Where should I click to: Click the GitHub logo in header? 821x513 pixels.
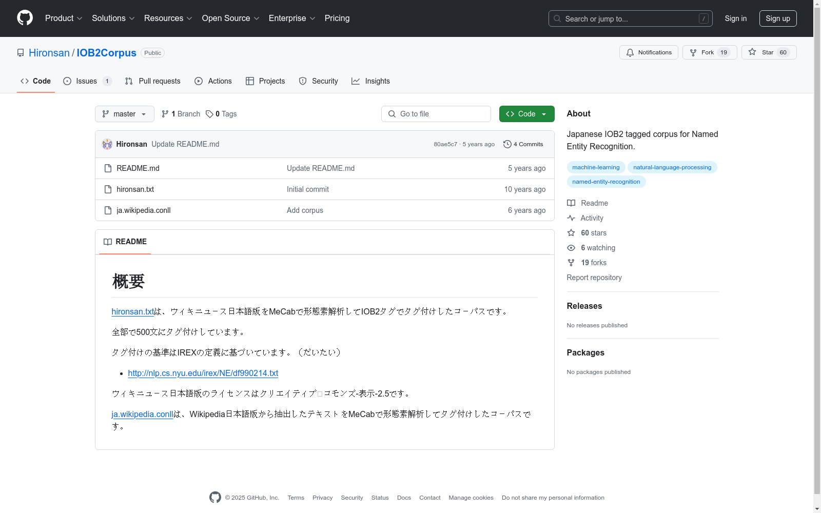(x=25, y=18)
